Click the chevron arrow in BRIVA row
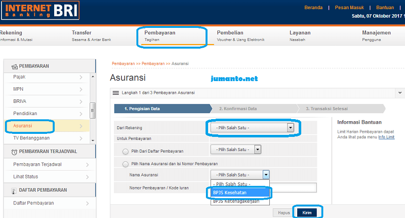405x218 pixels. [81, 101]
